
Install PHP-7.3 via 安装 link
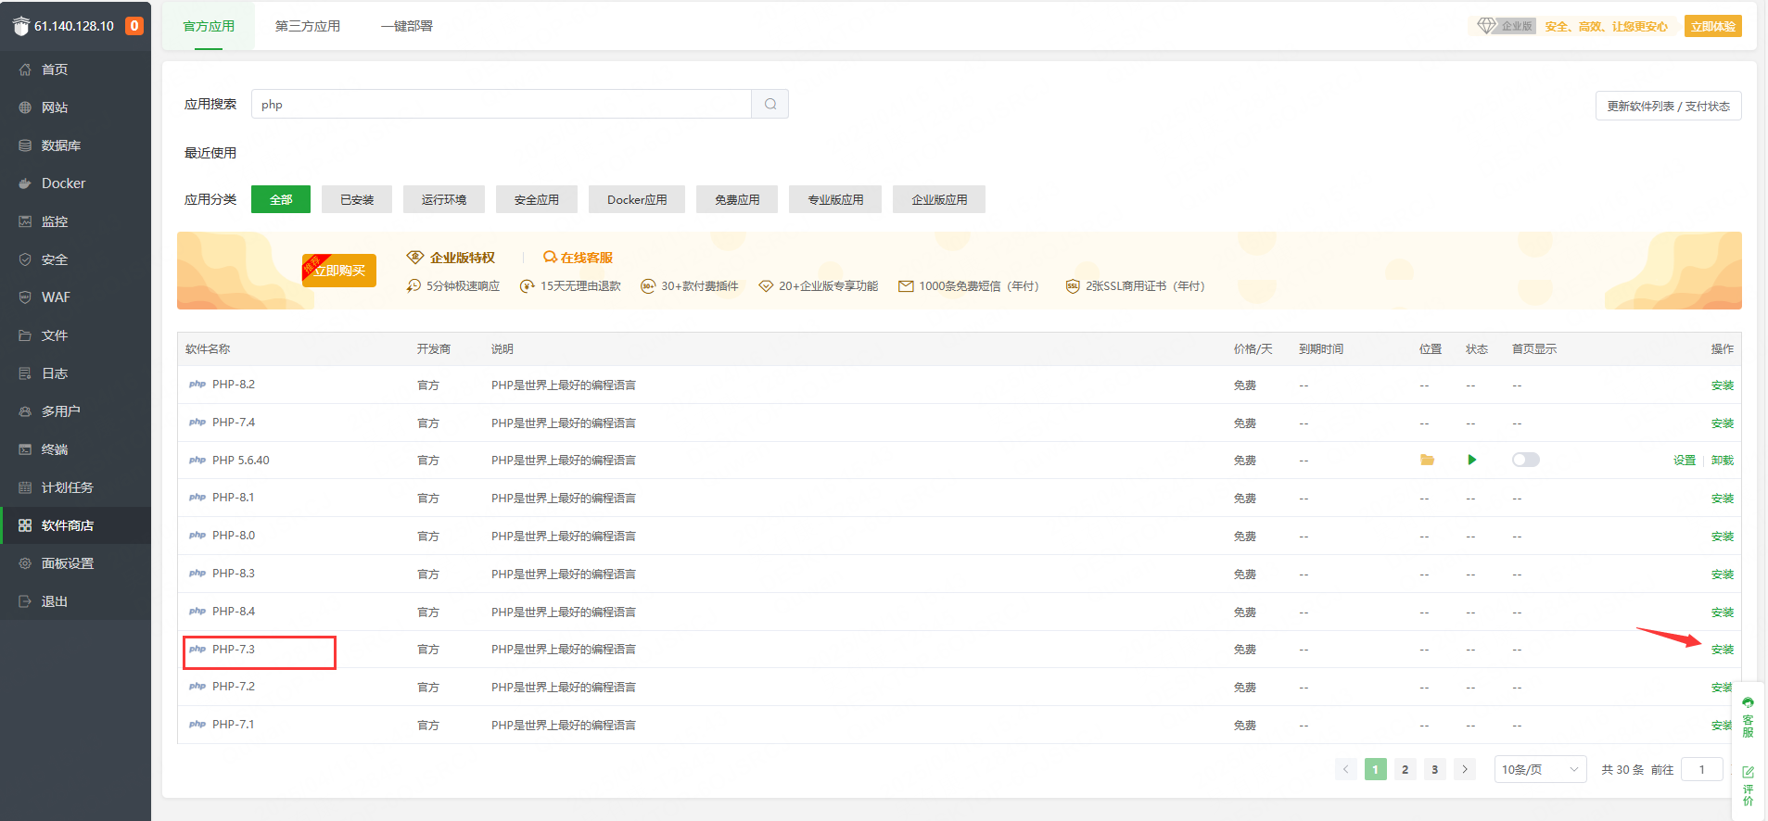click(1722, 650)
